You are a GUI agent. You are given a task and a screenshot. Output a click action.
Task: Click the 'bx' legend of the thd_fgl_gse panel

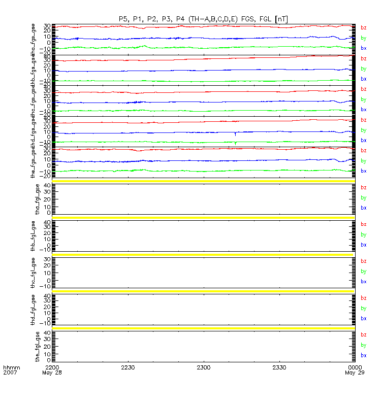tap(363, 319)
